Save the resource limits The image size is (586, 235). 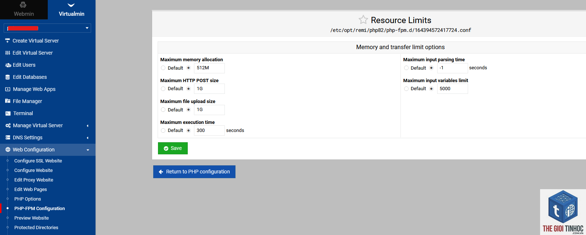pos(173,148)
